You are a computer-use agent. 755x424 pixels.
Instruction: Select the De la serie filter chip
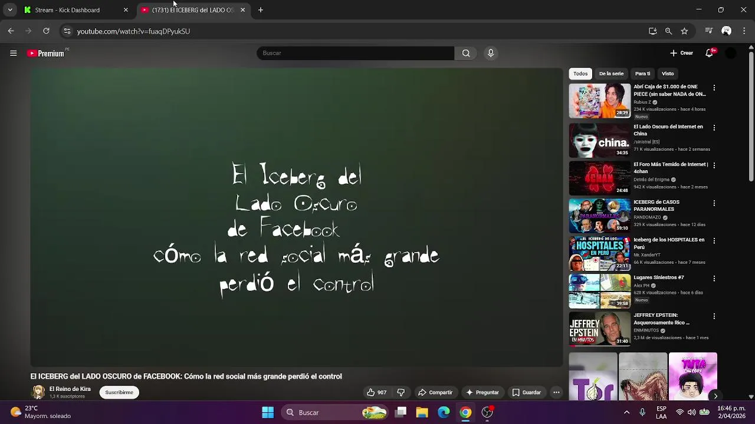click(x=611, y=74)
